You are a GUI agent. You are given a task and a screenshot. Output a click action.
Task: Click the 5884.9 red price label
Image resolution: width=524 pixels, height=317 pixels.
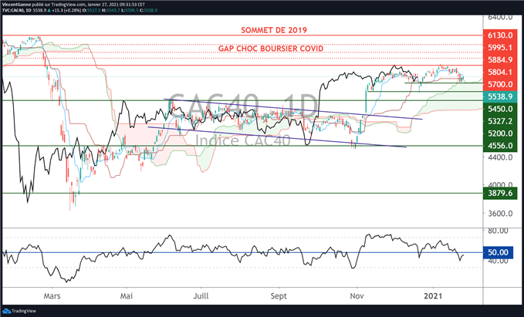[x=500, y=60]
